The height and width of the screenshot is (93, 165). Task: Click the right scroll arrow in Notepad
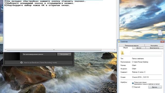coord(115,50)
